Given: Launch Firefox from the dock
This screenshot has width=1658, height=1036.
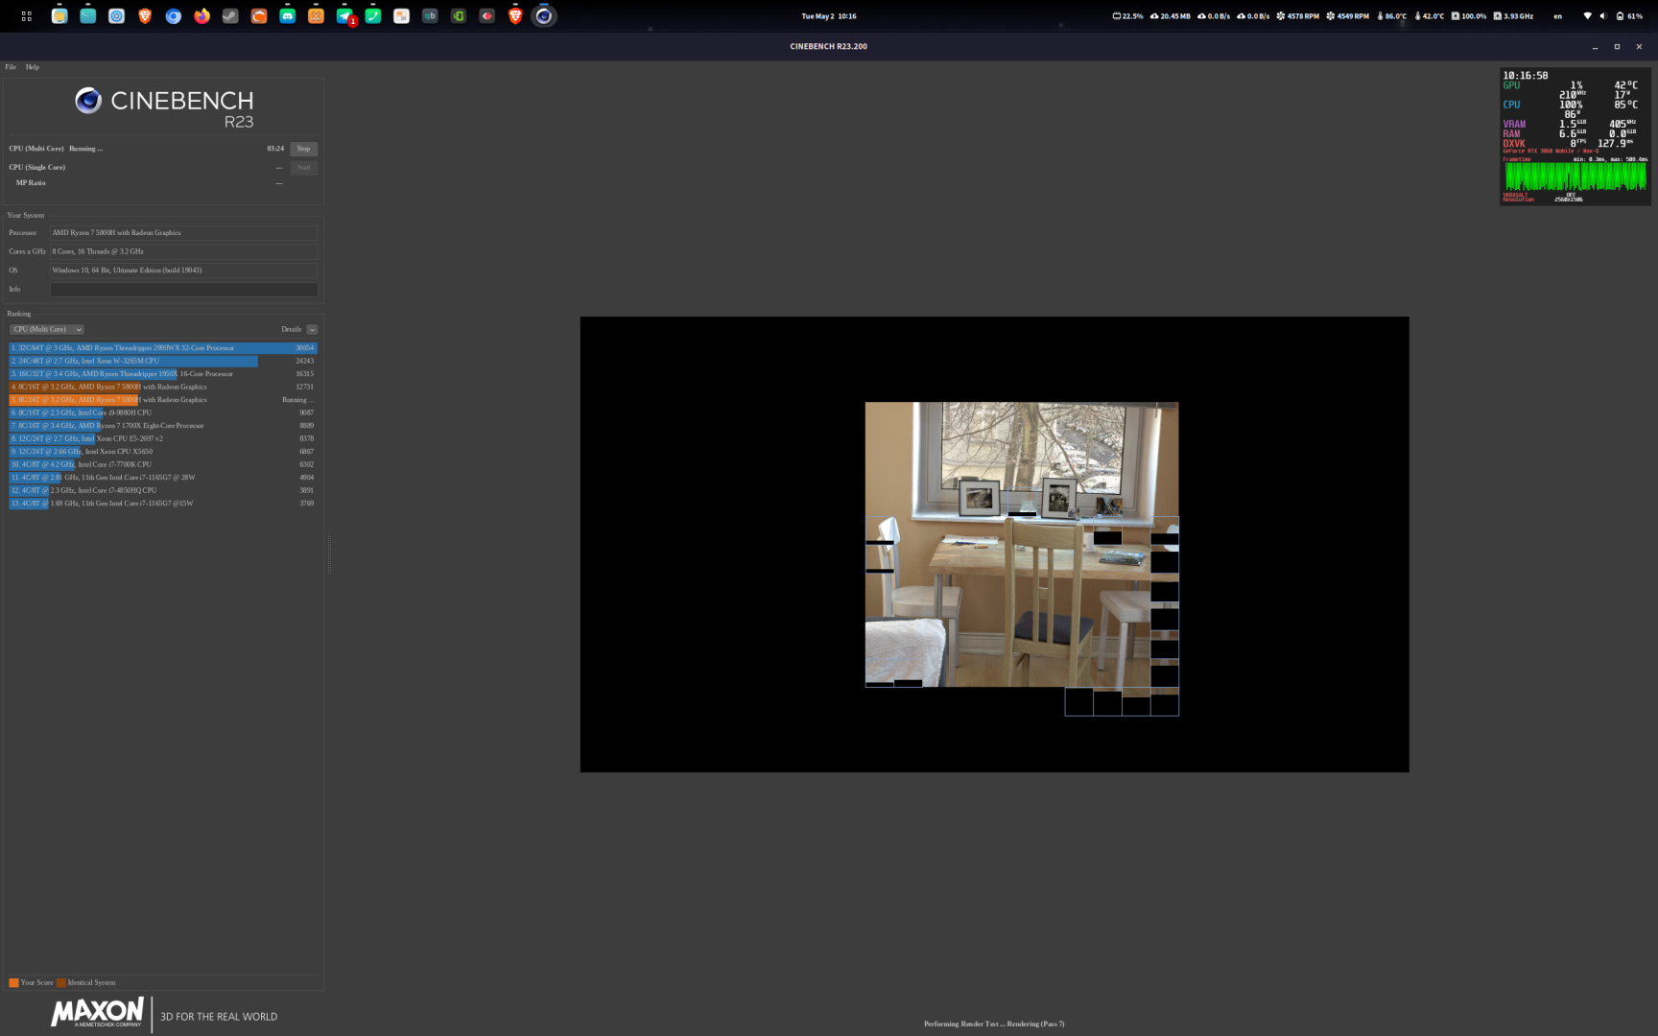Looking at the screenshot, I should [x=201, y=16].
